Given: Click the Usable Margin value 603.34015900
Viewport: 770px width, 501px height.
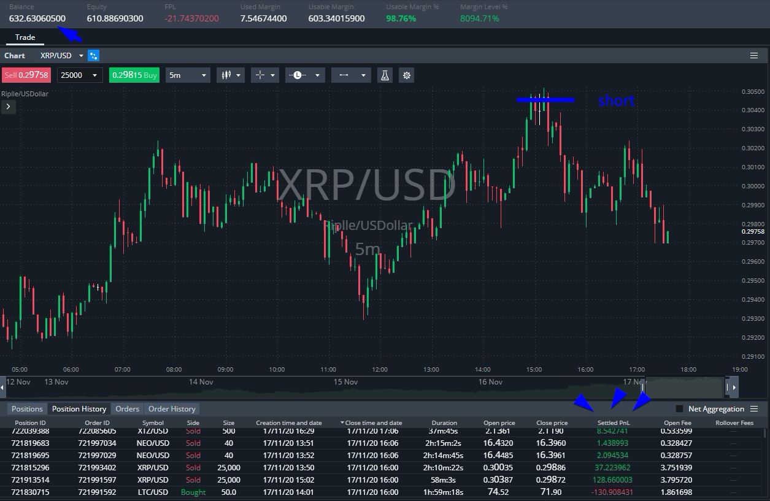Looking at the screenshot, I should (x=337, y=18).
